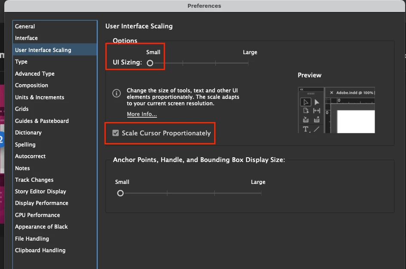Click the UI Sizing slider handle
Screen dimensions: 406x269
[150, 63]
